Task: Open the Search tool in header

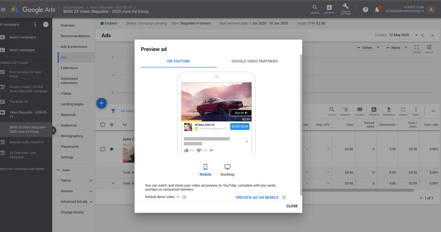Action: point(315,9)
